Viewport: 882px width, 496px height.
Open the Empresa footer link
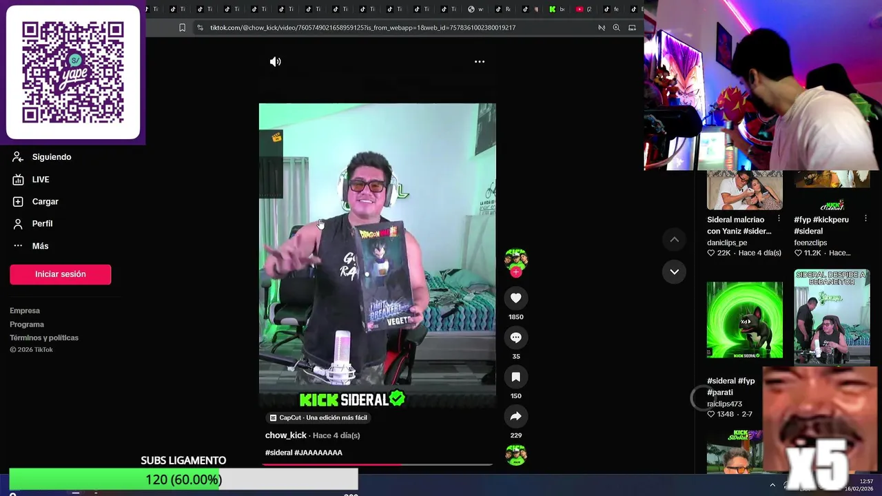click(25, 311)
